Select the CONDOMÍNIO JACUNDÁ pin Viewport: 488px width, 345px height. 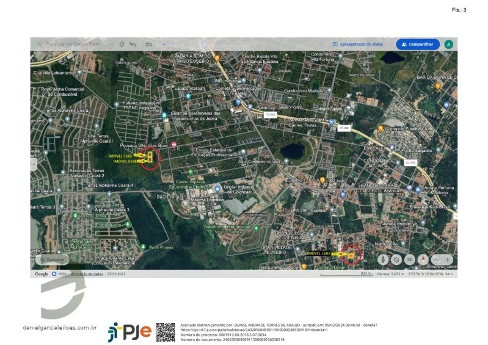coord(398,162)
